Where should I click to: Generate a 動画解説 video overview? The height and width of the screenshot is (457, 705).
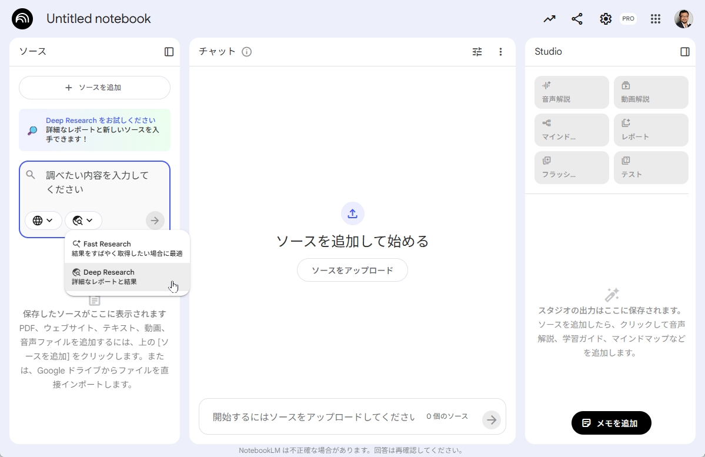click(650, 92)
